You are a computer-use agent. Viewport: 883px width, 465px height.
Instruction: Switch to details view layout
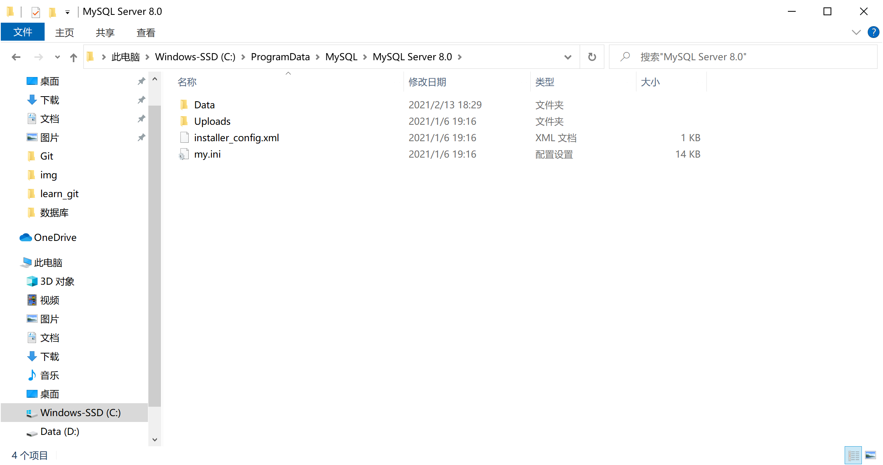point(853,455)
